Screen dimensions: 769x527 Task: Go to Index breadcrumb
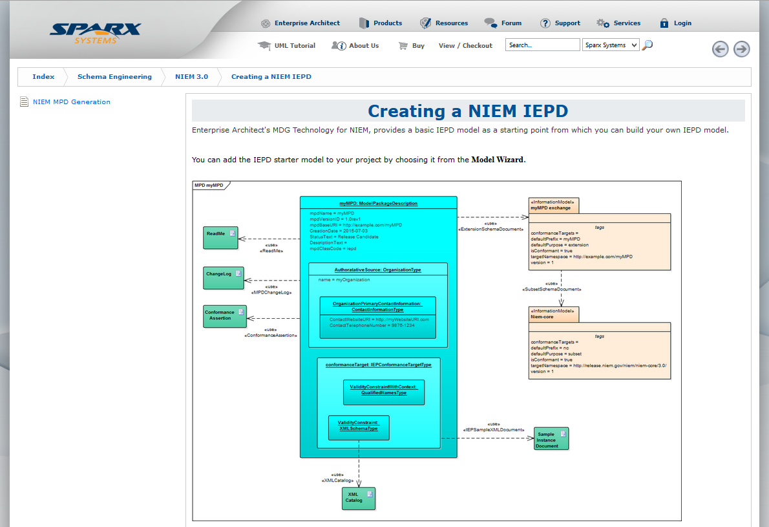click(43, 76)
